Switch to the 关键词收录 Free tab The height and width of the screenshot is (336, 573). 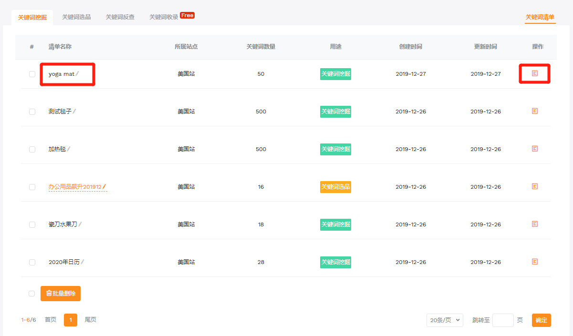(x=172, y=17)
